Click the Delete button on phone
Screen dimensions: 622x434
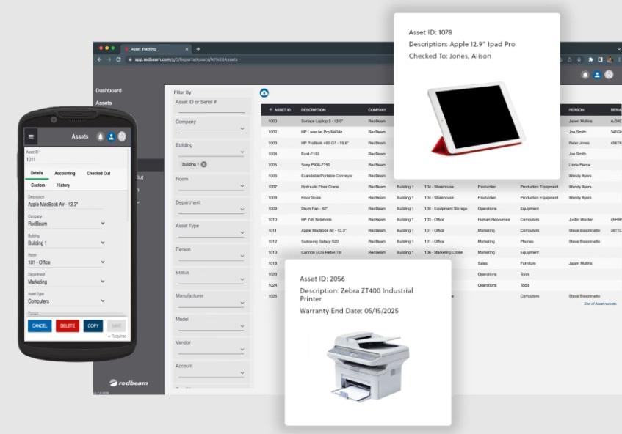coord(68,326)
